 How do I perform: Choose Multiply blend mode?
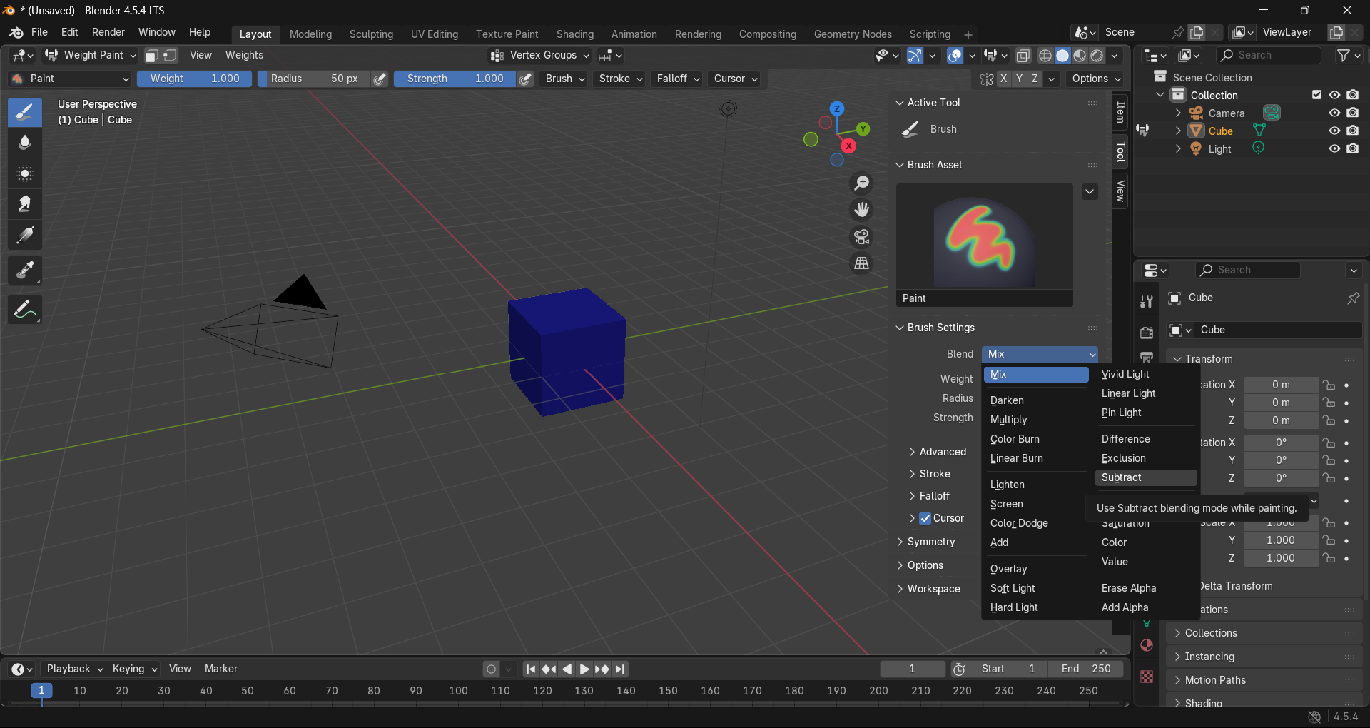[1035, 420]
